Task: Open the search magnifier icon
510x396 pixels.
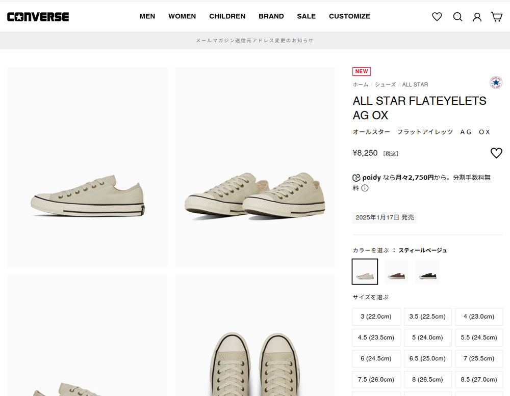Action: click(x=457, y=17)
